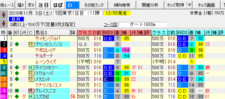
Task: Select horse スズカゼ
Action: 52,97
